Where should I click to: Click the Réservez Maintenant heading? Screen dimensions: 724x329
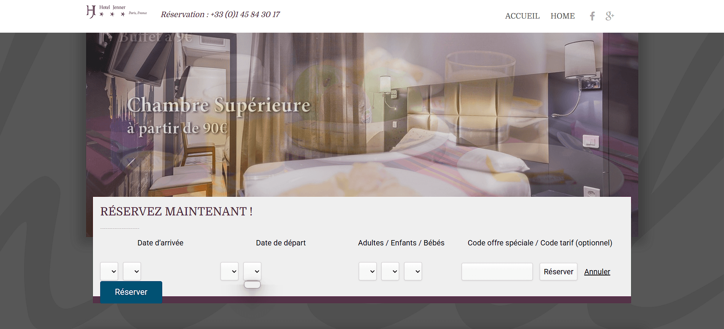point(176,211)
